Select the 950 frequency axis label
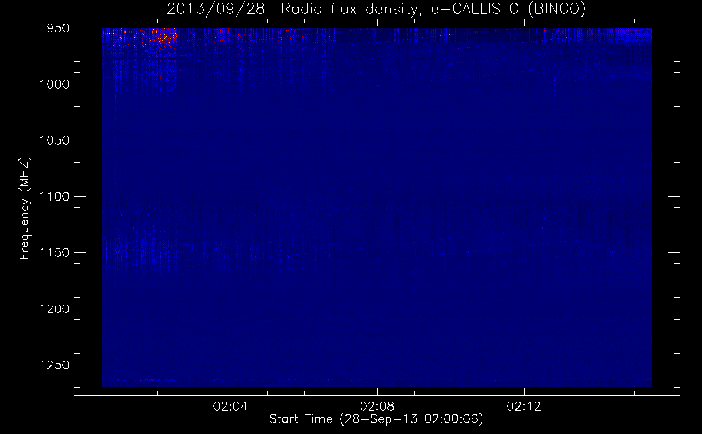702x434 pixels. pyautogui.click(x=58, y=28)
